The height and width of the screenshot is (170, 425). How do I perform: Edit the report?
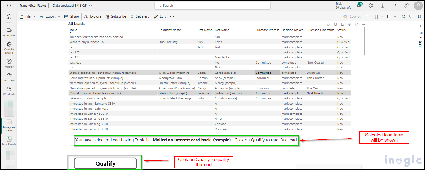(160, 16)
